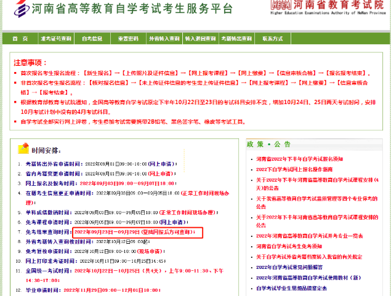Click the 免考结果查询时间 label
Screen dimensions: 391x296
49,232
